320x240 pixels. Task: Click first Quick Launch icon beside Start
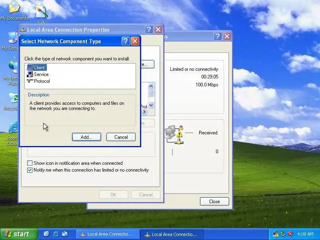click(46, 234)
